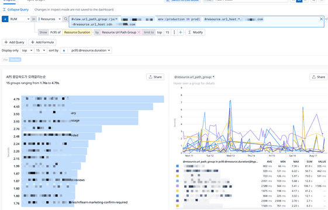Viewport: 328px width, 210px height.
Task: Sort legend by MIN column header
Action: [283, 162]
